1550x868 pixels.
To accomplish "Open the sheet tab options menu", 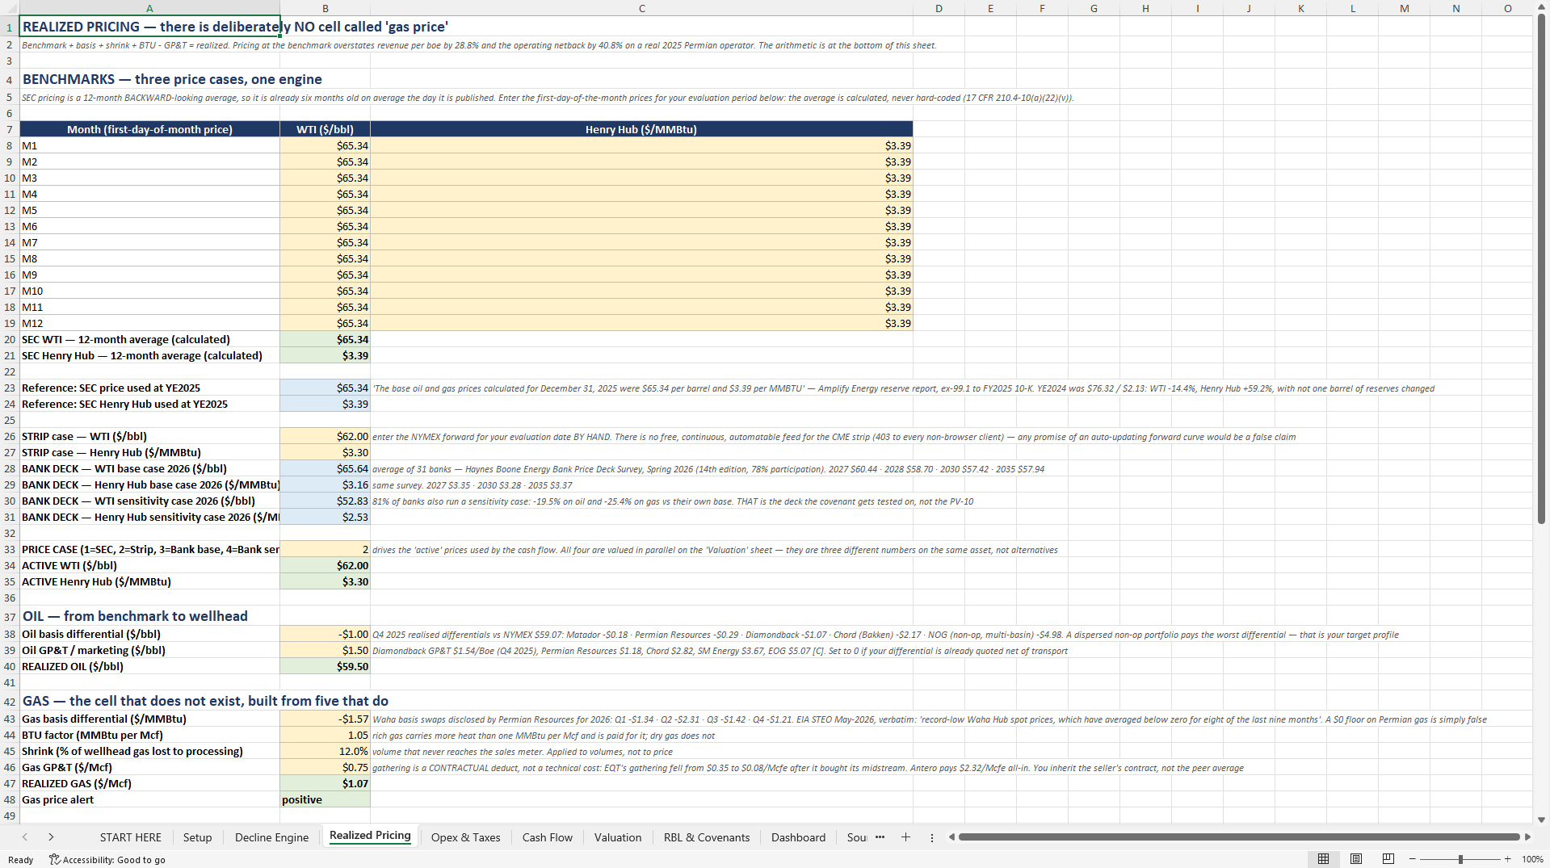I will coord(931,837).
